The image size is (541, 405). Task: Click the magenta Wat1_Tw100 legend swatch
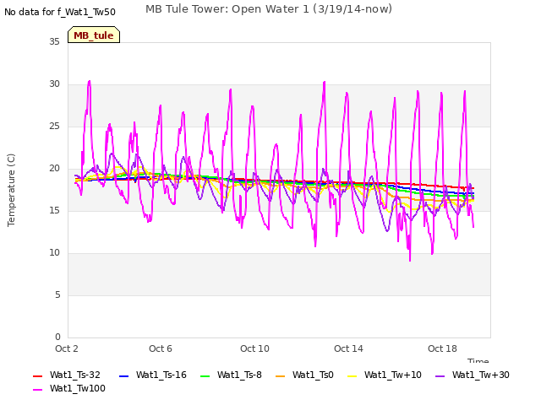pos(37,390)
